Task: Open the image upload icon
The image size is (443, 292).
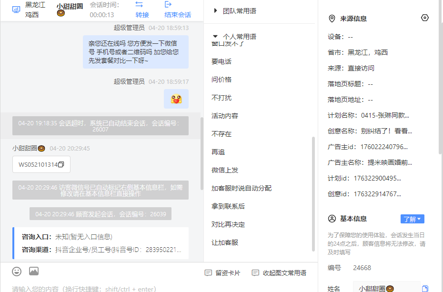Action: (34, 271)
